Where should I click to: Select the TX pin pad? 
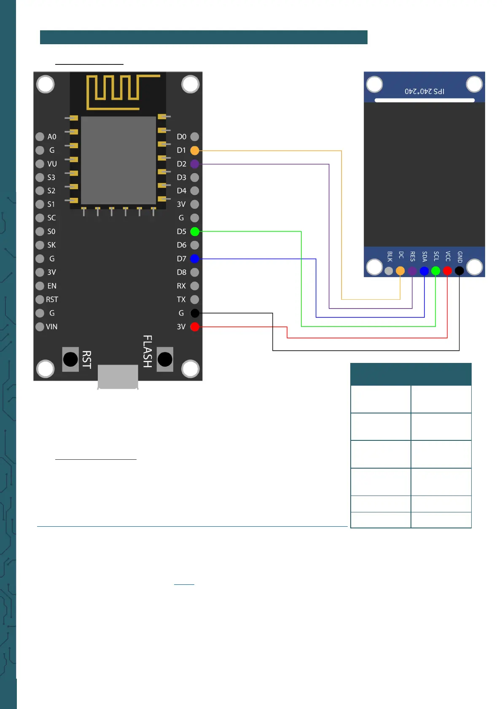(x=195, y=299)
